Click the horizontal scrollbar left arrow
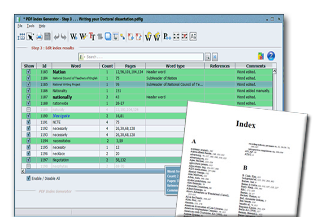This screenshot has width=314, height=217. pyautogui.click(x=23, y=171)
